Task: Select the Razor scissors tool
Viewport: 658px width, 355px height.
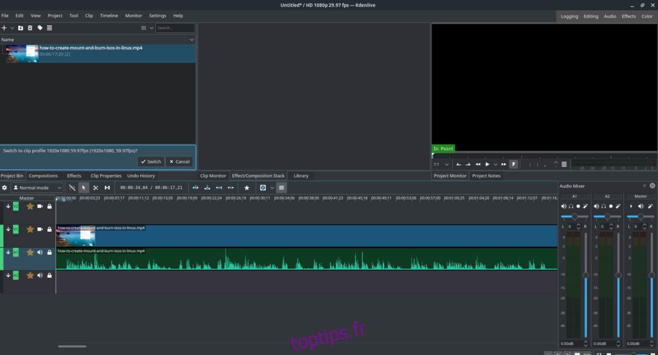Action: point(95,187)
